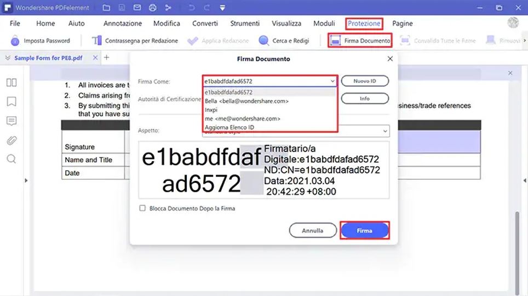The width and height of the screenshot is (528, 296).
Task: Undo last action with the undo arrow
Action: click(x=192, y=8)
